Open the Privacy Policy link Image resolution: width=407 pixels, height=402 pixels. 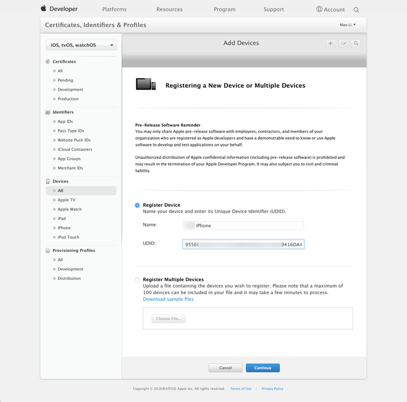[272, 388]
